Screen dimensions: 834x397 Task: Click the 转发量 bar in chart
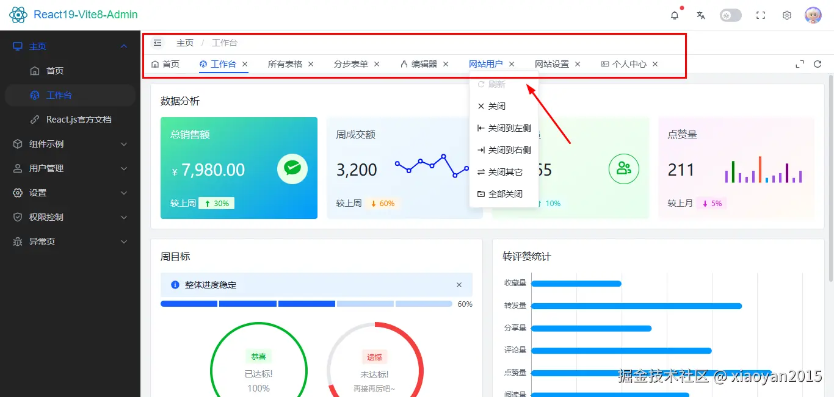[x=637, y=306]
